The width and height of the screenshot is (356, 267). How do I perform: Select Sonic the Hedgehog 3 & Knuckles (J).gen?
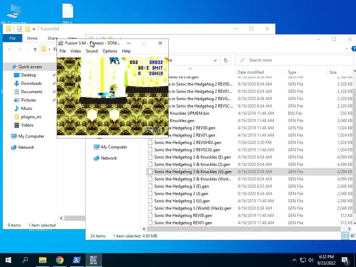coord(192,164)
